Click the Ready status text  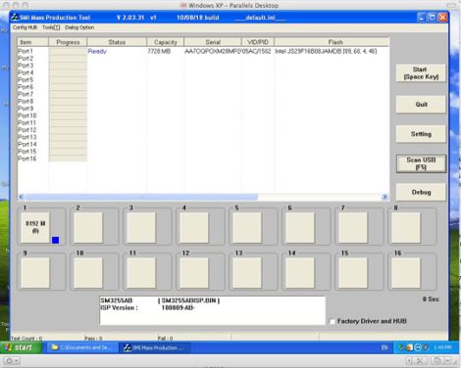pyautogui.click(x=97, y=51)
